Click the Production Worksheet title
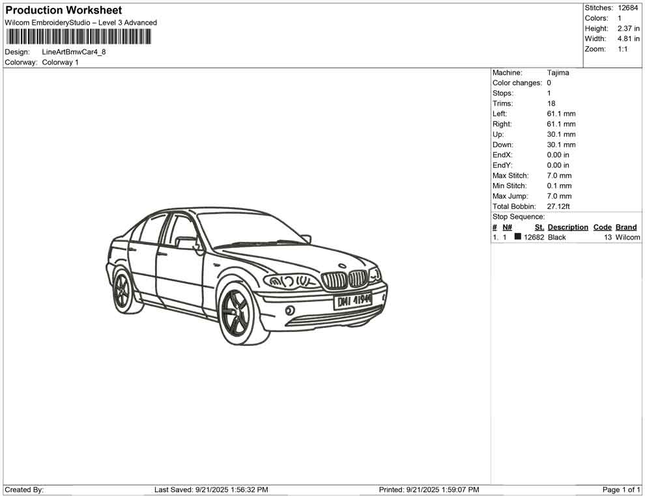Viewport: 645px width, 496px height. [64, 10]
